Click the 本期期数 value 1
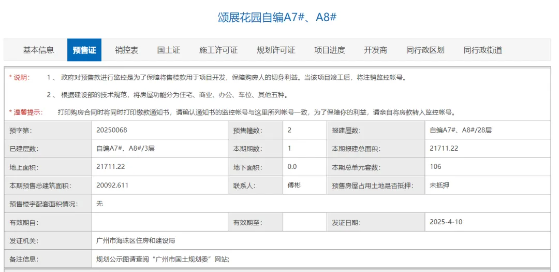Screen dimensions: 559x272 click(289, 149)
